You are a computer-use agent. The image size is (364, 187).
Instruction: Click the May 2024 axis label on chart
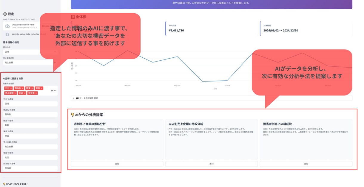(x=177, y=85)
